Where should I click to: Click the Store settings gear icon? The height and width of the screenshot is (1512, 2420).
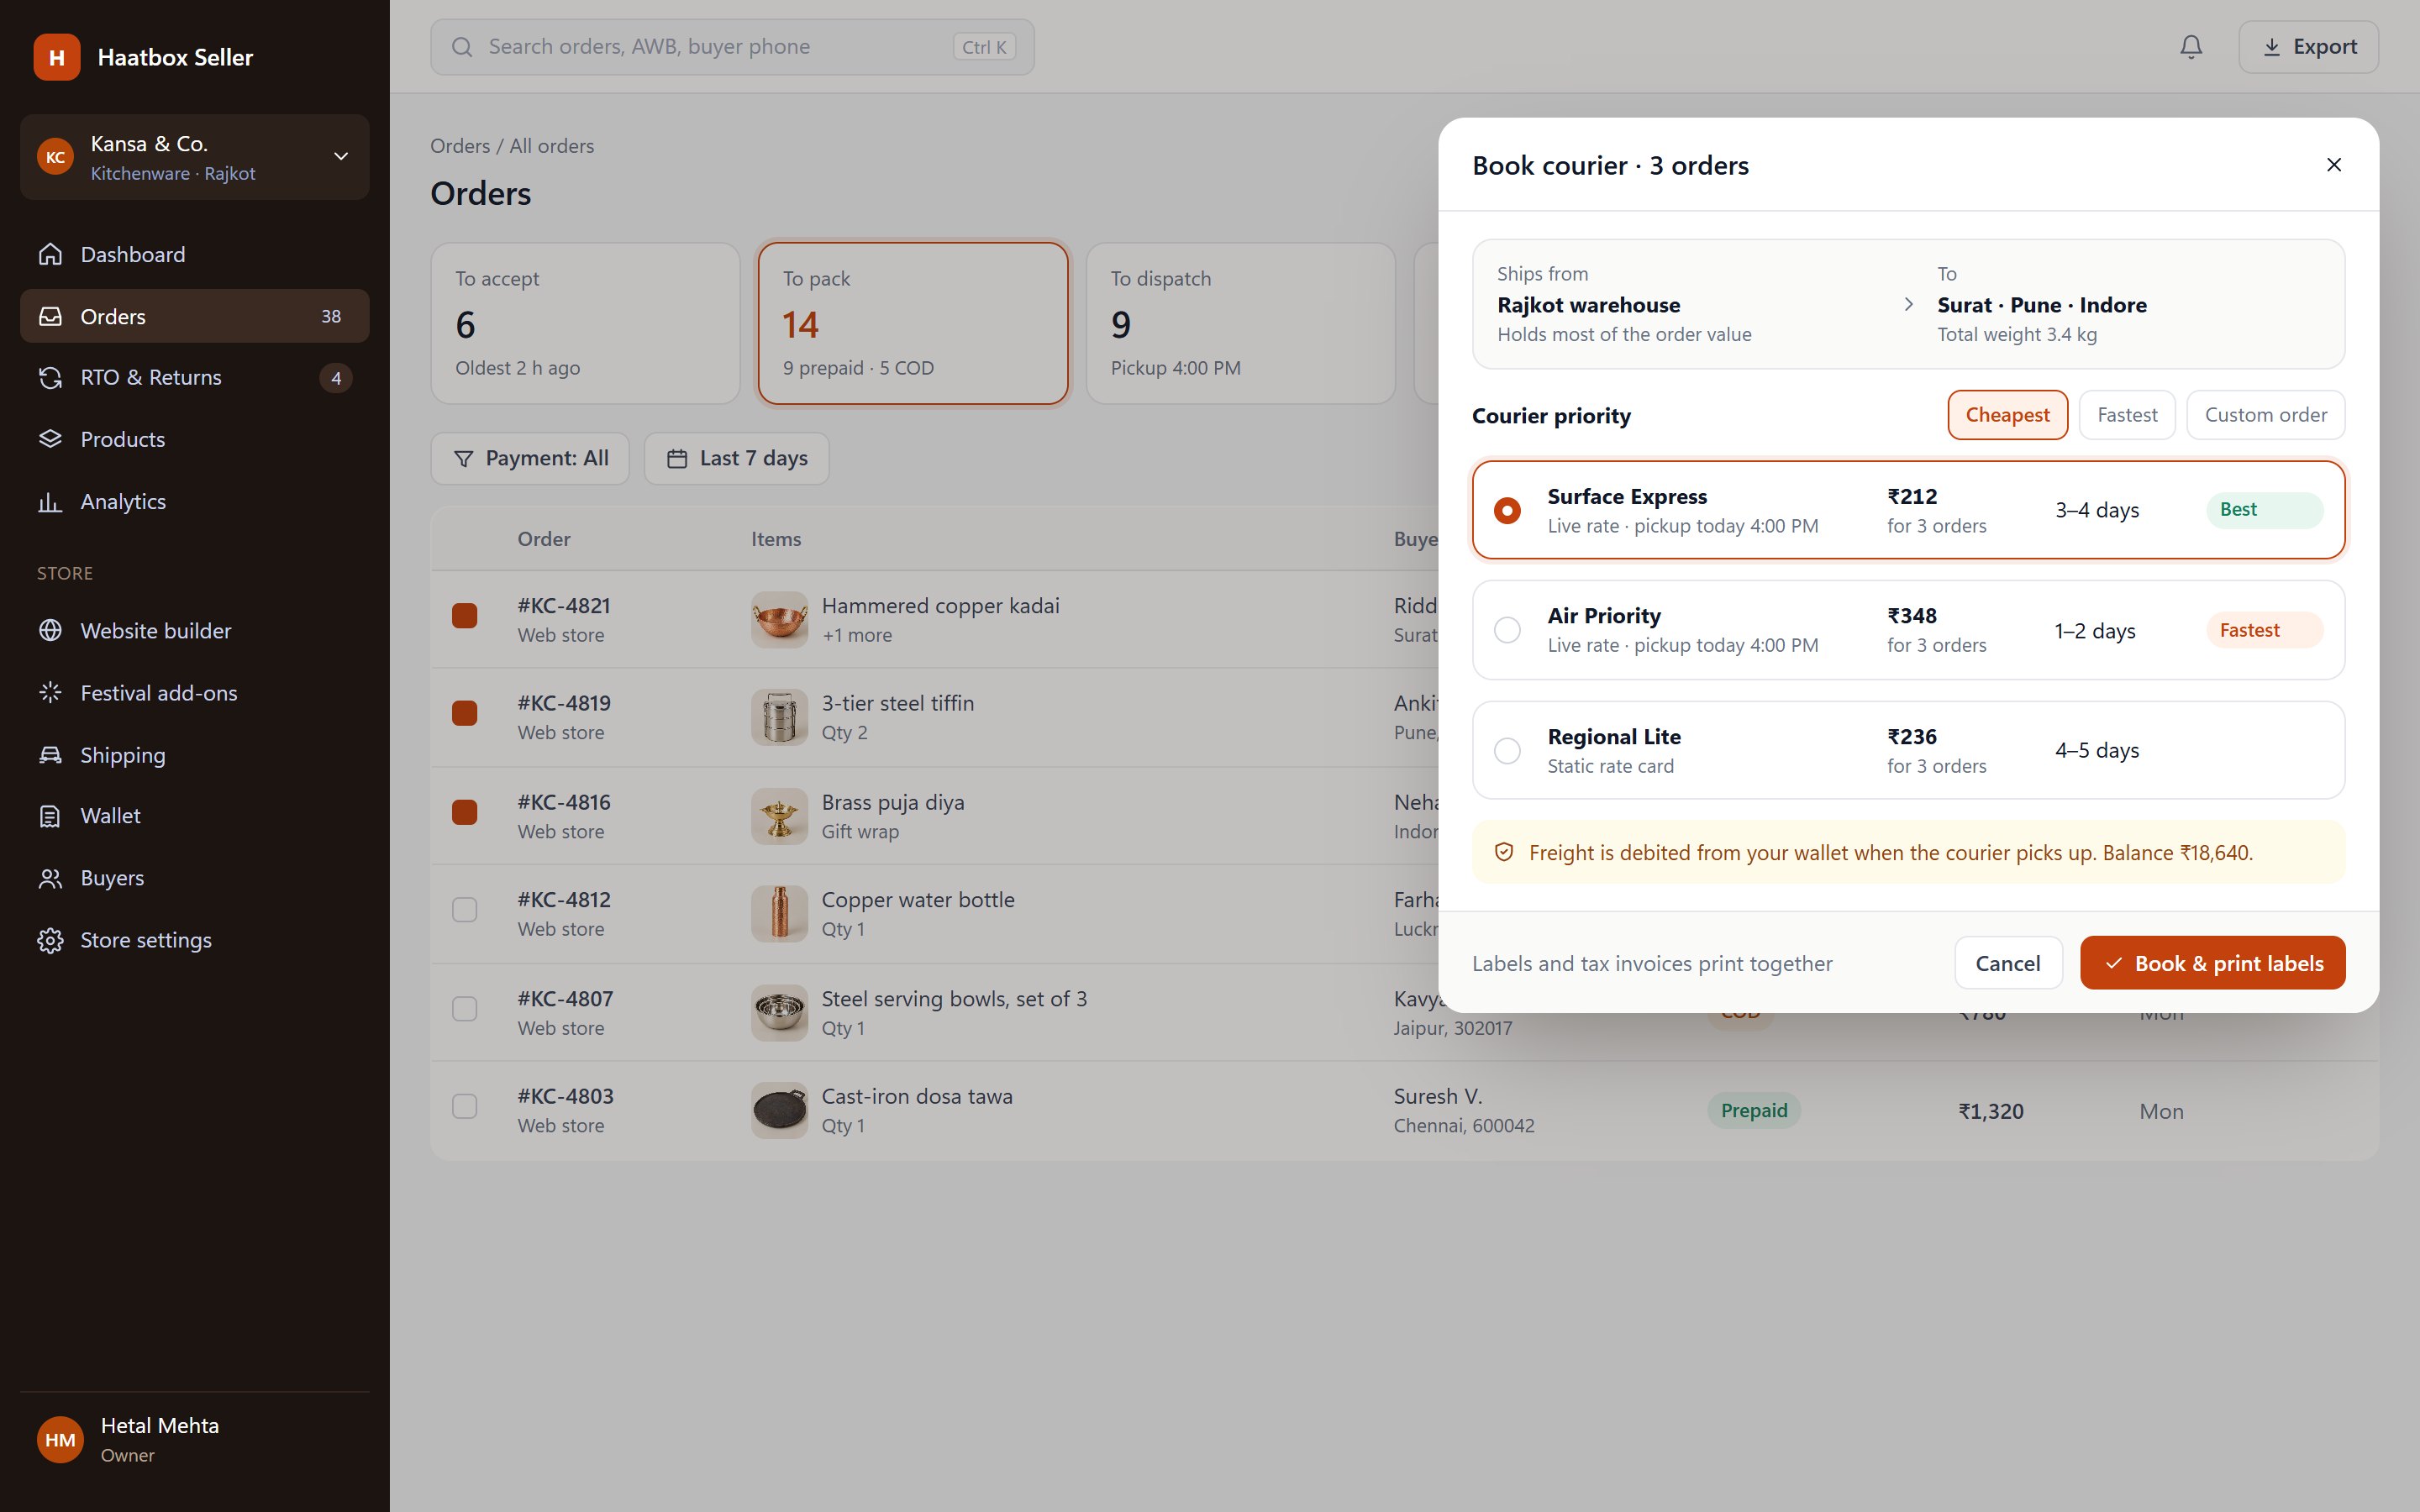pyautogui.click(x=50, y=940)
